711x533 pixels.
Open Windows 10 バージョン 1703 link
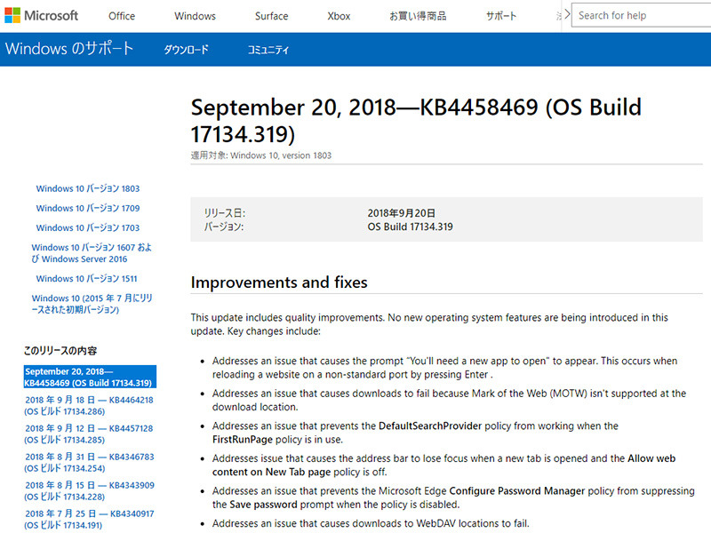[87, 227]
